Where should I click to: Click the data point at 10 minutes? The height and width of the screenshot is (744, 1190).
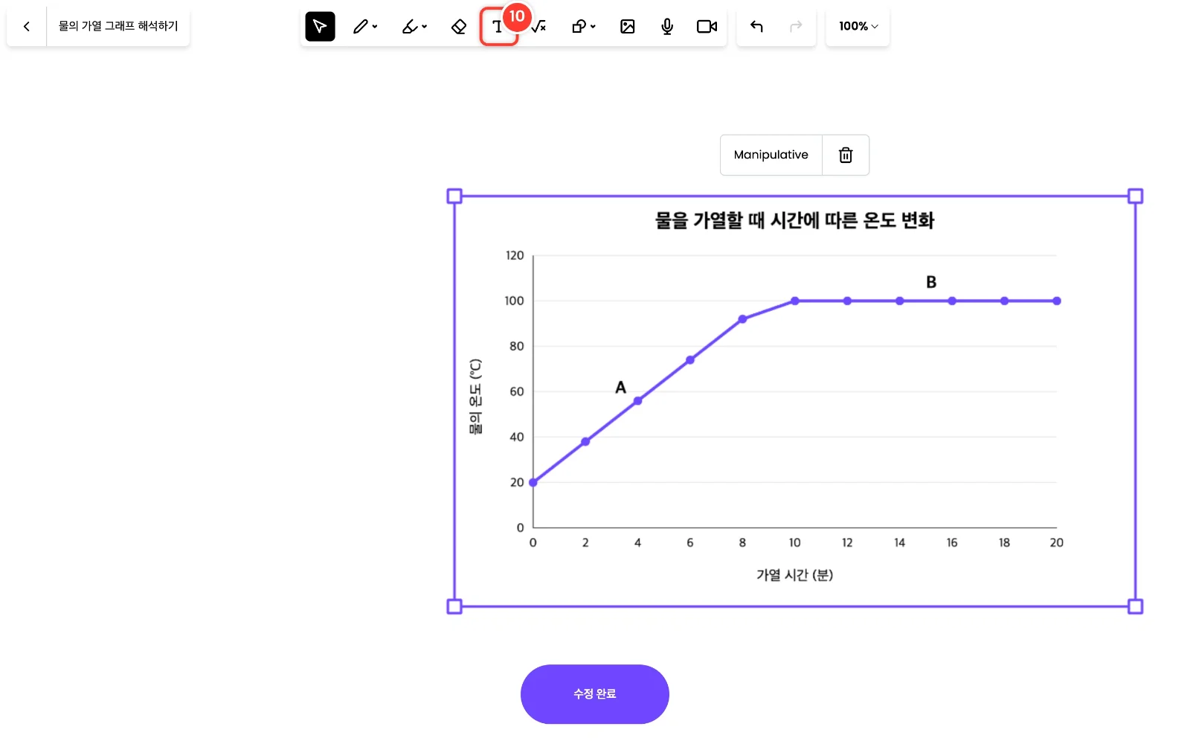[x=795, y=301]
